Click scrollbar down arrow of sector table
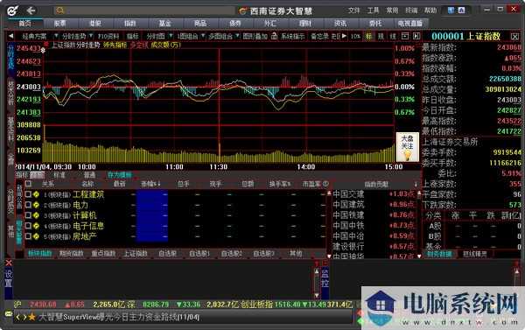Viewport: 525px width, 330px height. click(329, 256)
